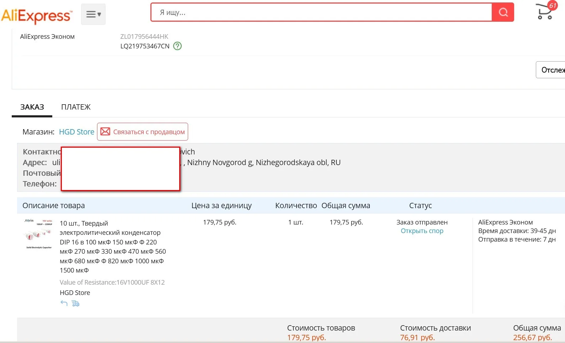Click the Заказ отправлен status text
This screenshot has height=343, width=565.
[422, 222]
